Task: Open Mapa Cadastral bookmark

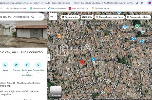Action: pos(38,8)
